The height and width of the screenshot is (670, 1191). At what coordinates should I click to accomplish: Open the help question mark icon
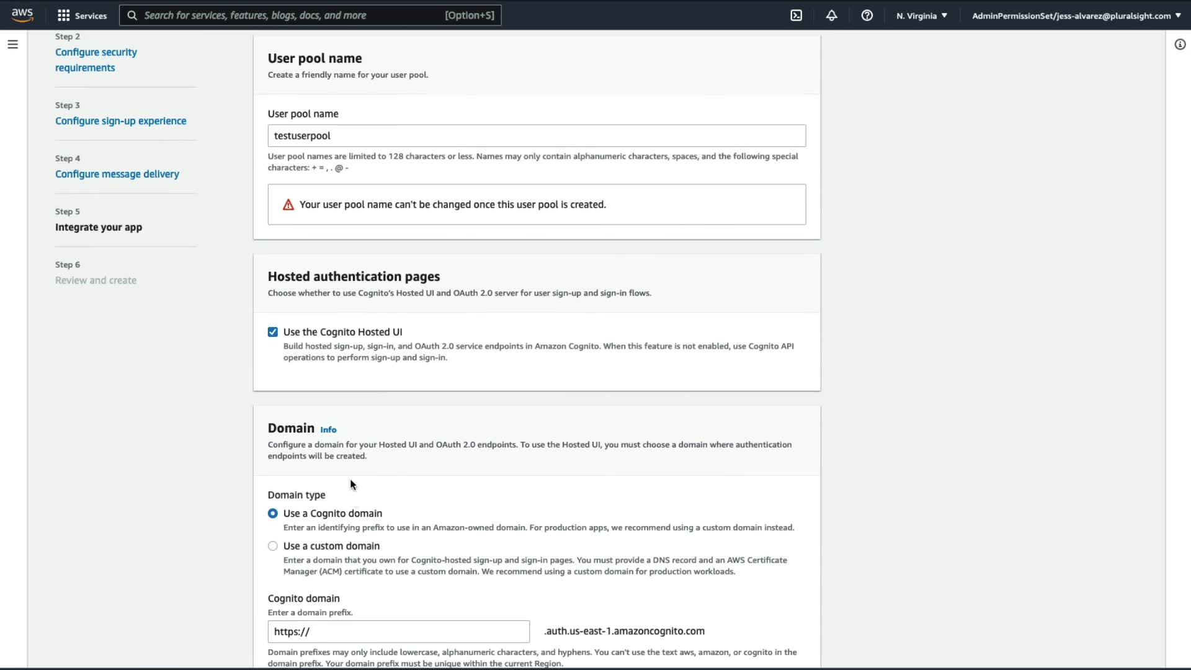(x=867, y=16)
